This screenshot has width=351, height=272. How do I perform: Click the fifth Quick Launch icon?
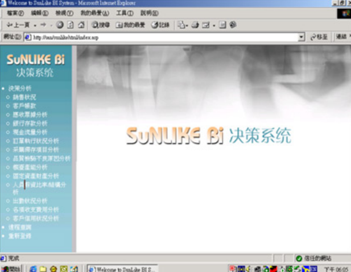point(74,269)
